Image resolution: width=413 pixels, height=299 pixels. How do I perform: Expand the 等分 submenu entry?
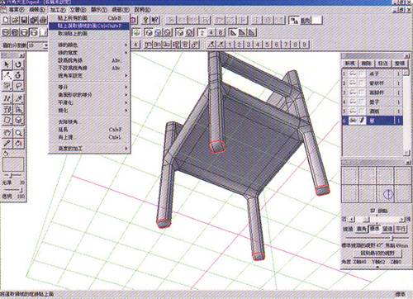(88, 87)
